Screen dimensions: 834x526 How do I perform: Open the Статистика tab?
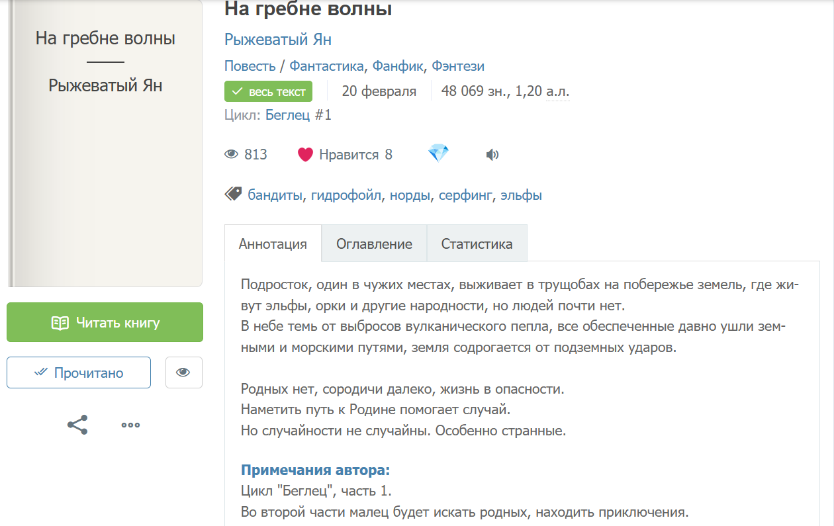477,243
